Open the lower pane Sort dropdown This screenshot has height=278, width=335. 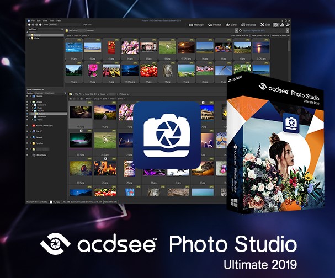pyautogui.click(x=105, y=99)
